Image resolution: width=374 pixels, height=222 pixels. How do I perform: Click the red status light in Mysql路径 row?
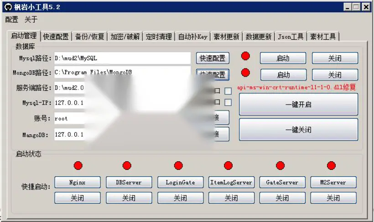[x=245, y=56]
